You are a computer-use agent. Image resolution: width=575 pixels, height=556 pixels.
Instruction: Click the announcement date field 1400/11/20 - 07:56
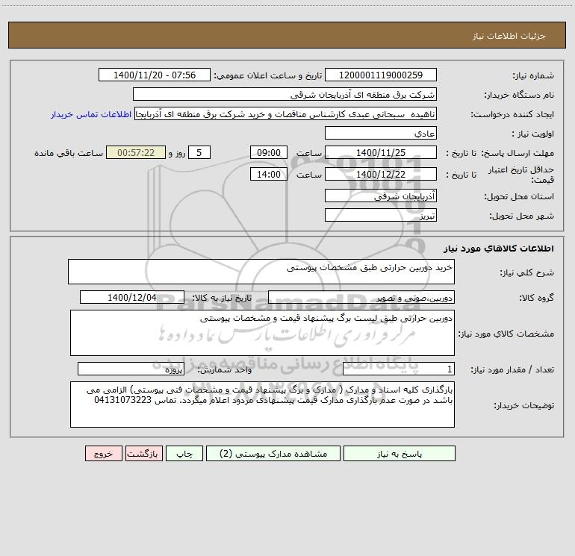(155, 75)
